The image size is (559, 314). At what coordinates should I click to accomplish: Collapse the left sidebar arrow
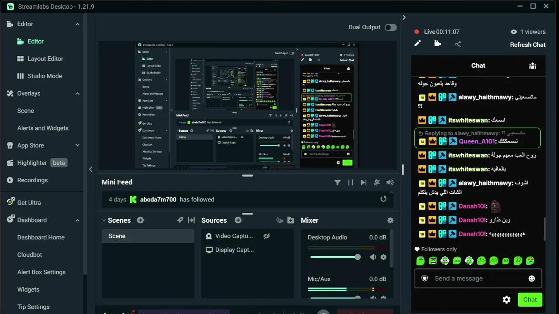pyautogui.click(x=91, y=169)
